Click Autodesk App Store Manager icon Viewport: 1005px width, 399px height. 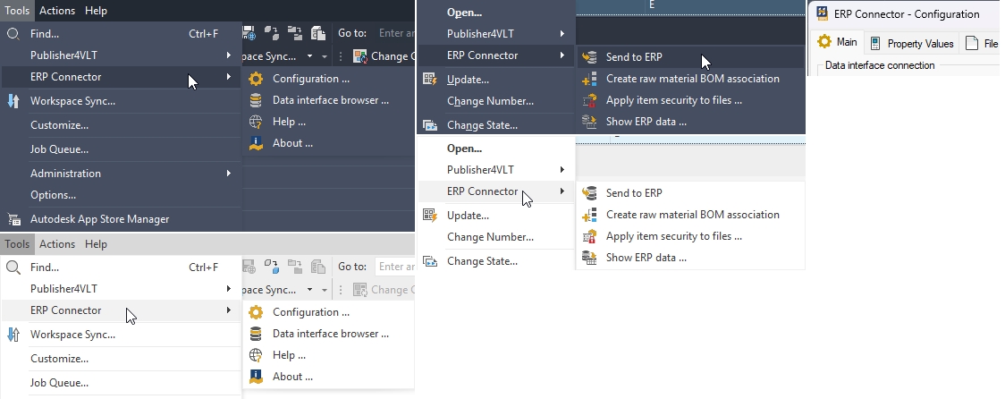point(13,219)
